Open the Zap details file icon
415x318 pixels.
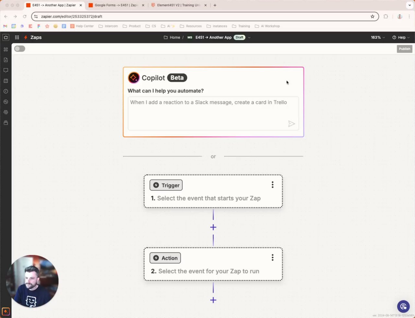(6, 60)
